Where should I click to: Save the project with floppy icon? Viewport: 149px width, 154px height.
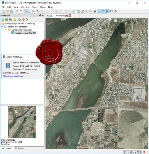pyautogui.click(x=12, y=11)
